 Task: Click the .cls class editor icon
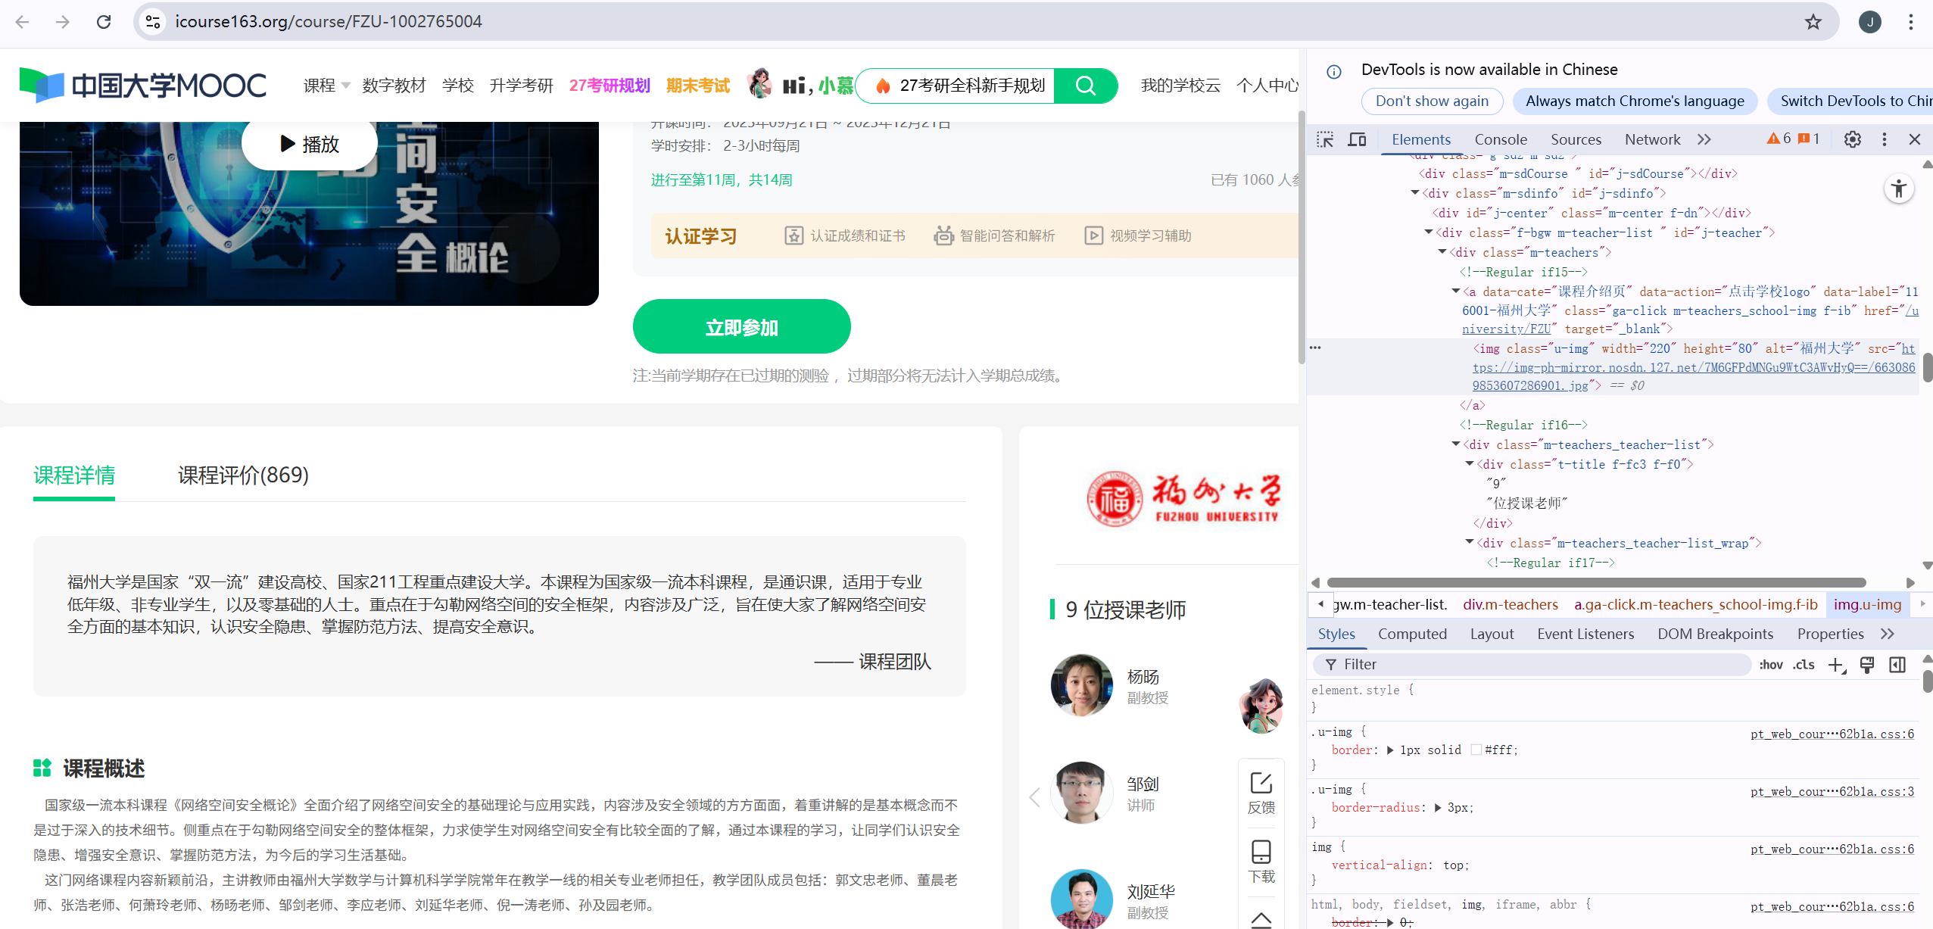point(1804,665)
